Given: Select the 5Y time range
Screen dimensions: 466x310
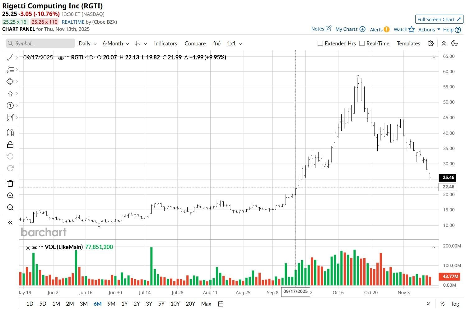Looking at the screenshot, I should (161, 304).
